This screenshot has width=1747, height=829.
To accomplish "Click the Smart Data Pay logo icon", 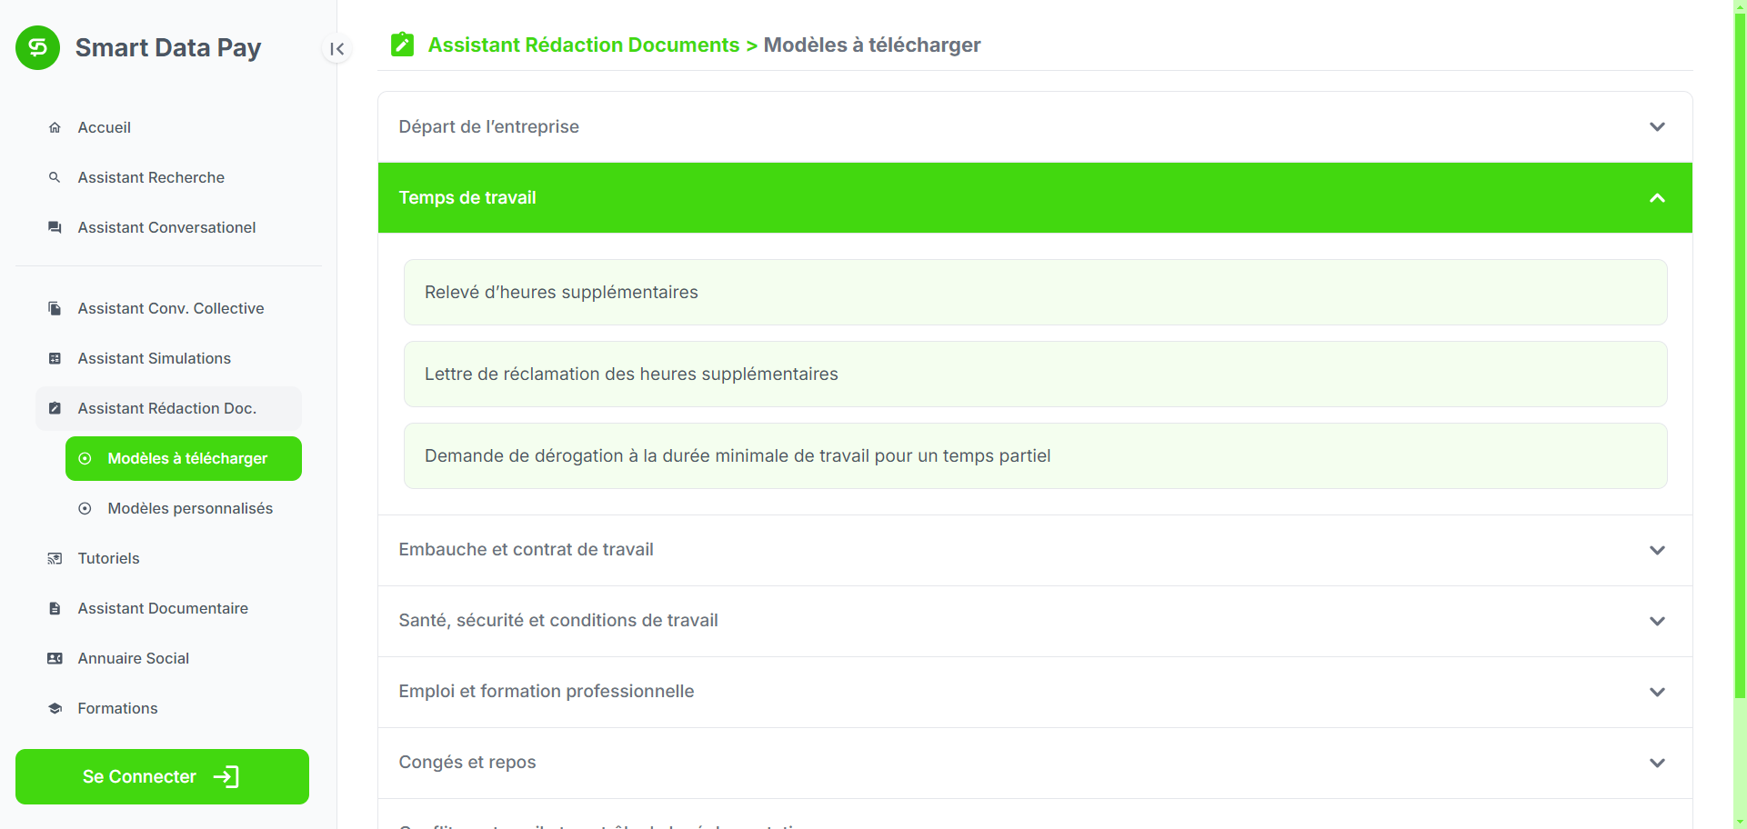I will tap(37, 47).
